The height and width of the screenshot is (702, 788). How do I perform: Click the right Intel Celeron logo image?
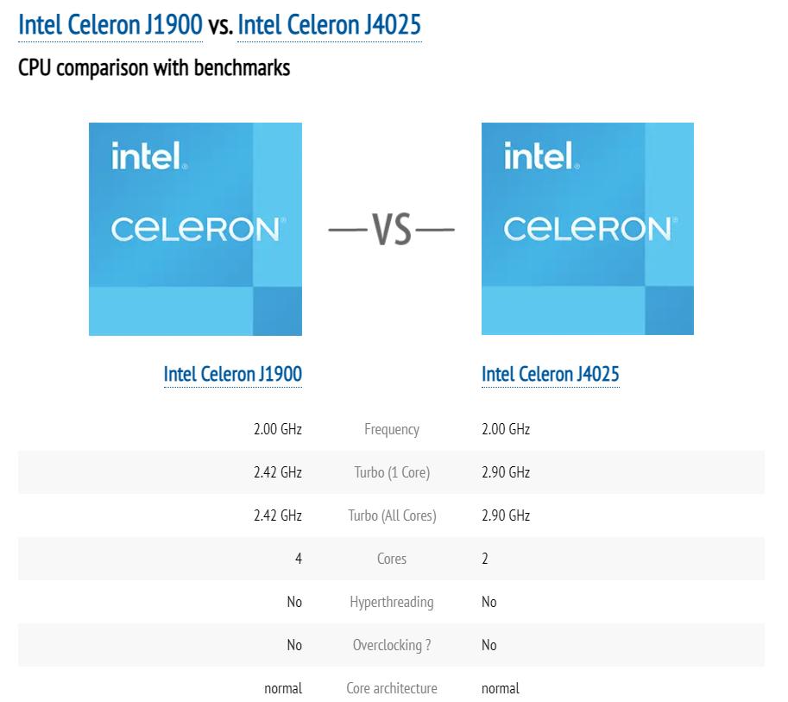(587, 229)
